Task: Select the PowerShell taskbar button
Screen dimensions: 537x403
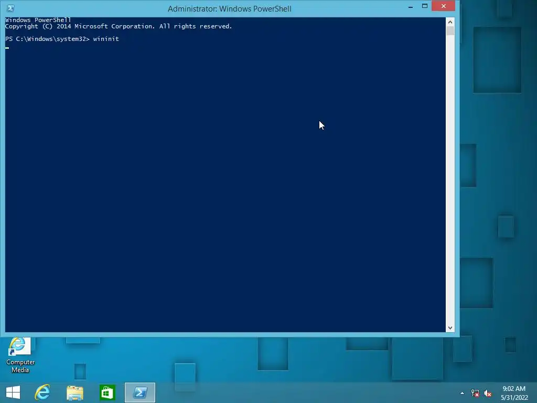Action: point(140,393)
